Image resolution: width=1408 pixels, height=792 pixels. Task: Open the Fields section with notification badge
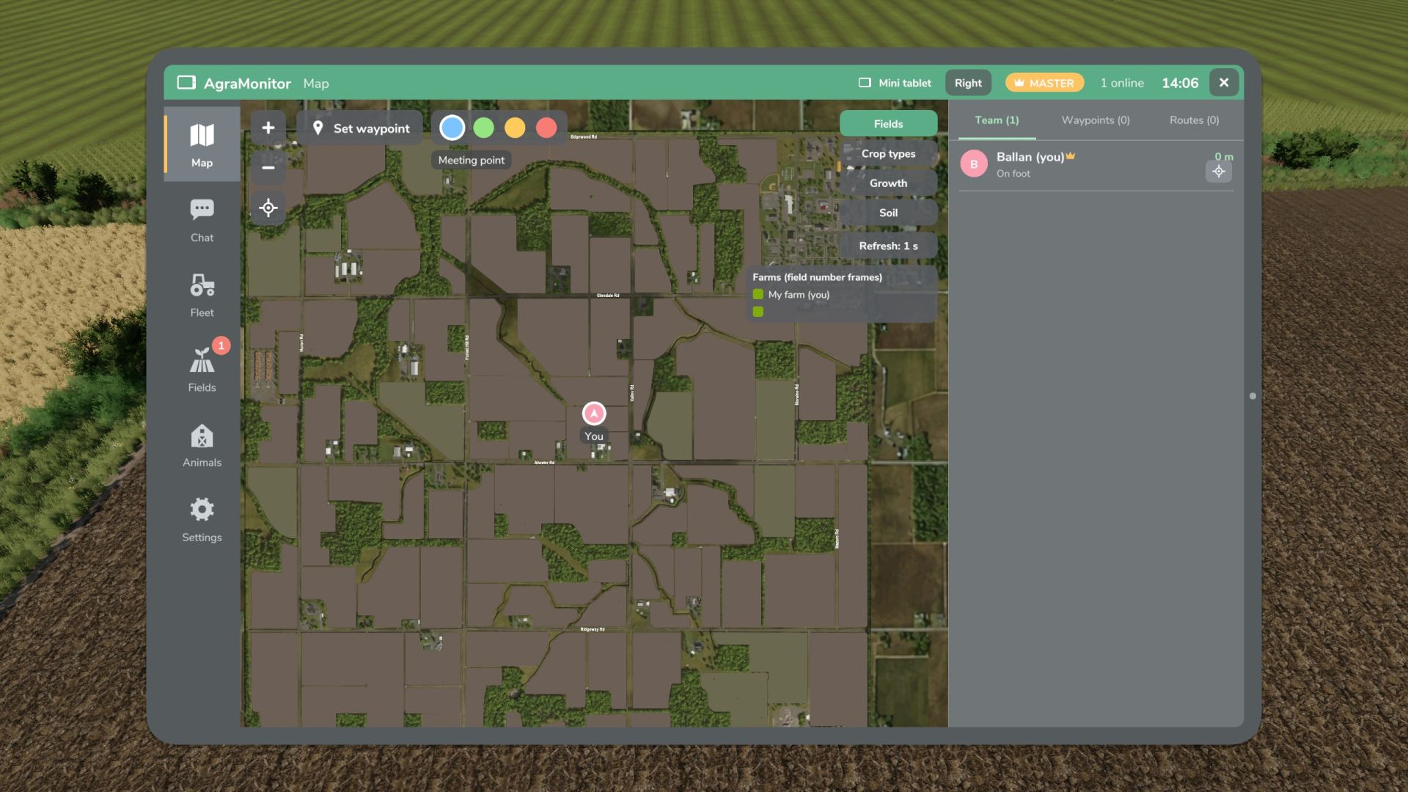tap(202, 370)
